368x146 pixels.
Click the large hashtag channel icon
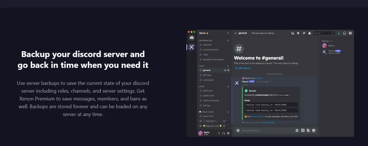pyautogui.click(x=239, y=49)
